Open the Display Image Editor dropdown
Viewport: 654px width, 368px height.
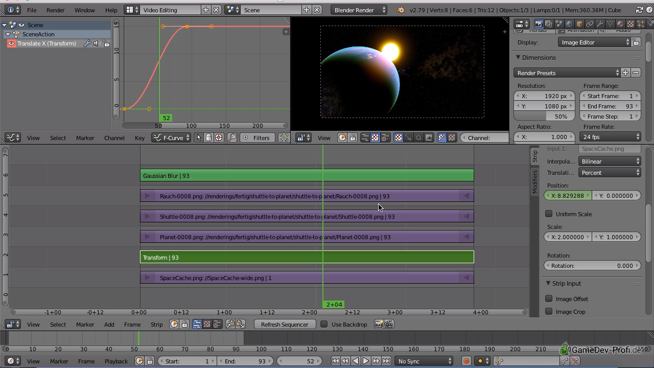[x=594, y=42]
